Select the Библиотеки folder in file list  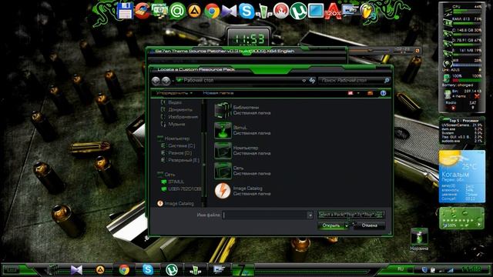coord(243,110)
